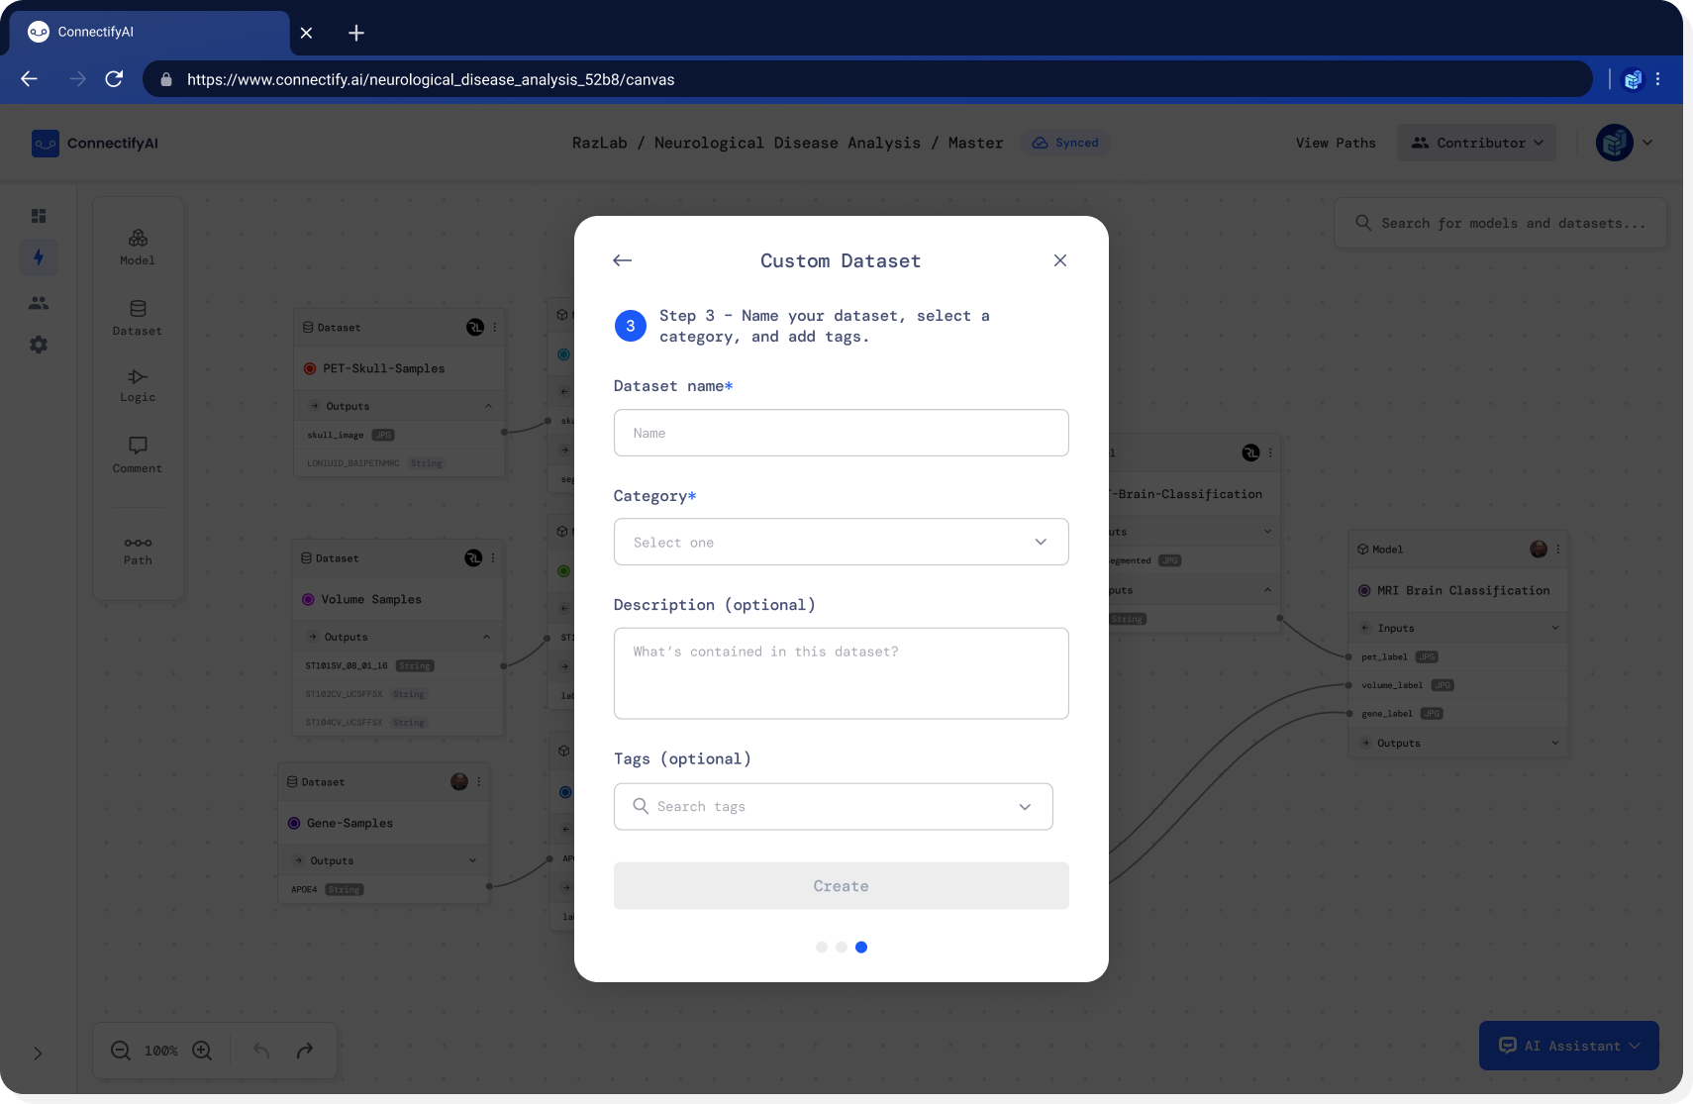Click the Neurological Disease Analysis breadcrumb
Viewport: 1693px width, 1104px height.
(x=787, y=143)
